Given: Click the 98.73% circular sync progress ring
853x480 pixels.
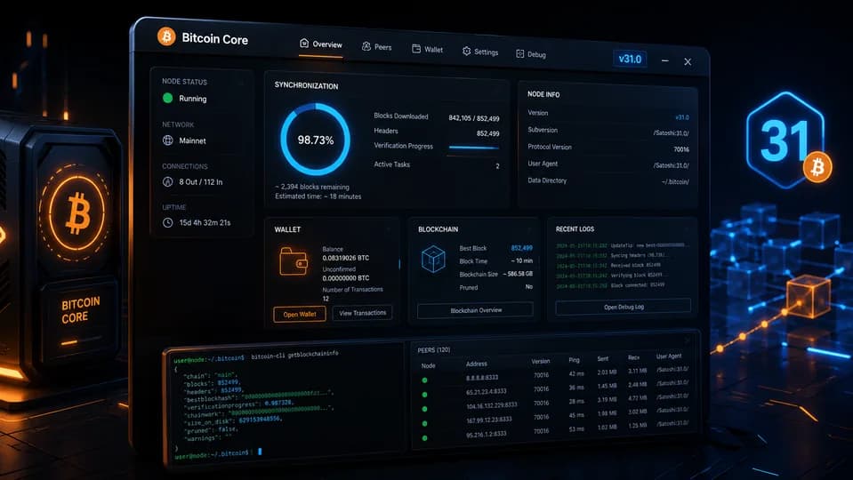Looking at the screenshot, I should click(x=315, y=140).
